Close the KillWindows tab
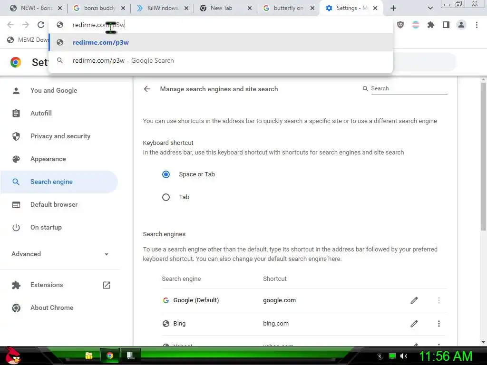The width and height of the screenshot is (487, 365). point(186,8)
